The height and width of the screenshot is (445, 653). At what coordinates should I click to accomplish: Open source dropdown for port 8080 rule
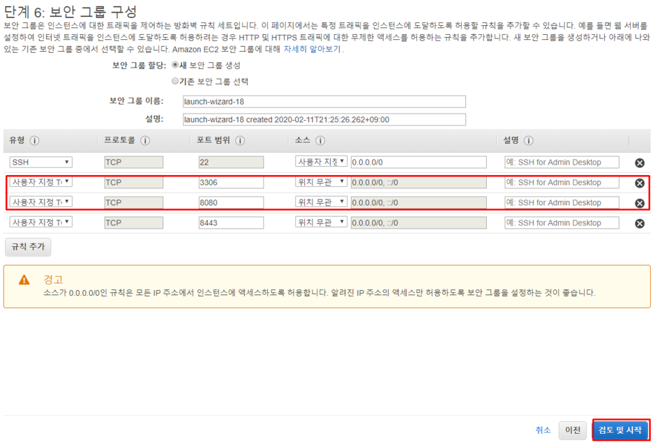(x=321, y=202)
